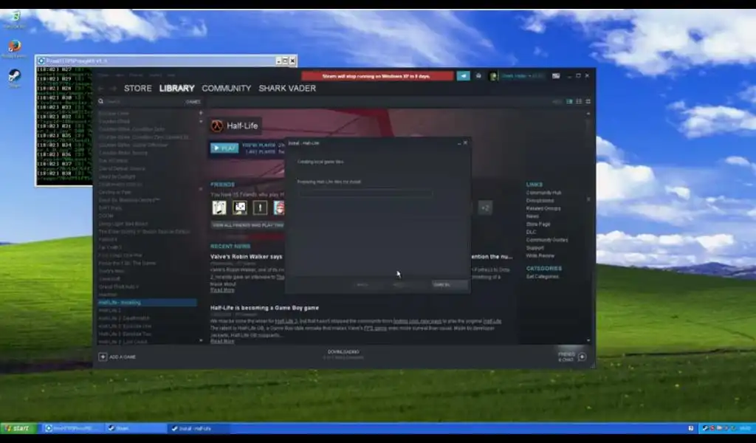Click VIEW ALL FRIENDS WHO PLAY button

248,225
